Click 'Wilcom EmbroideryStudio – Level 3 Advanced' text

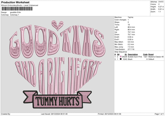[20, 5]
